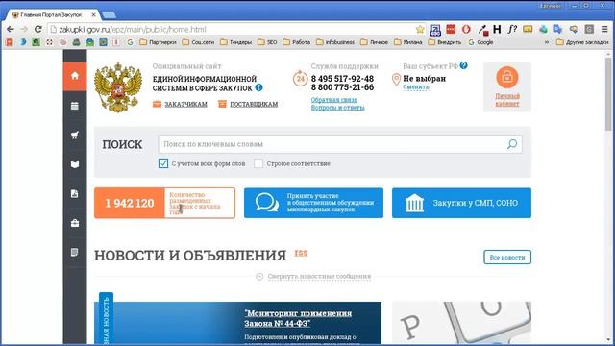Click the Закупки у СМП, СОНО button
Image resolution: width=615 pixels, height=346 pixels.
tap(461, 203)
